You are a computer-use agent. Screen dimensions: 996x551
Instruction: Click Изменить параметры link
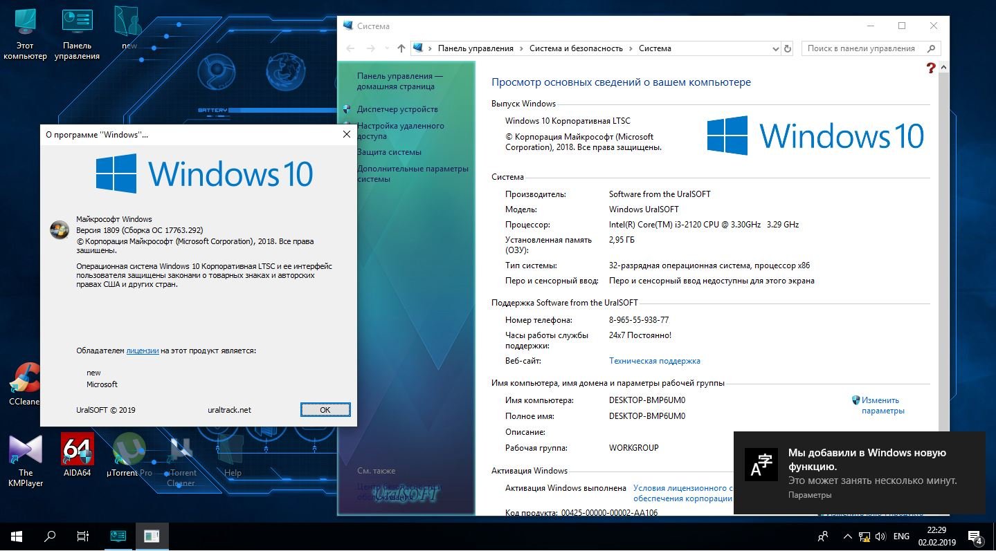[x=882, y=405]
